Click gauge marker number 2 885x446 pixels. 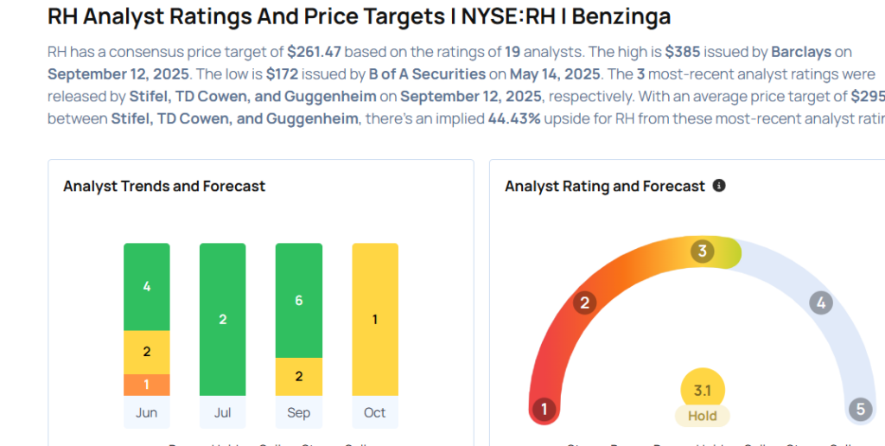[x=585, y=303]
